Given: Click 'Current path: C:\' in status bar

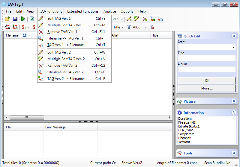Looking at the screenshot, I should [x=103, y=163].
